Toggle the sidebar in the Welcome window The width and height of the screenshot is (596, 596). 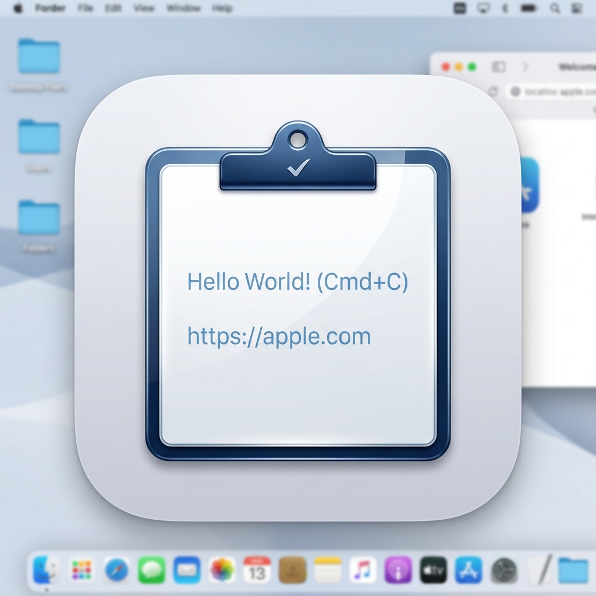click(499, 67)
